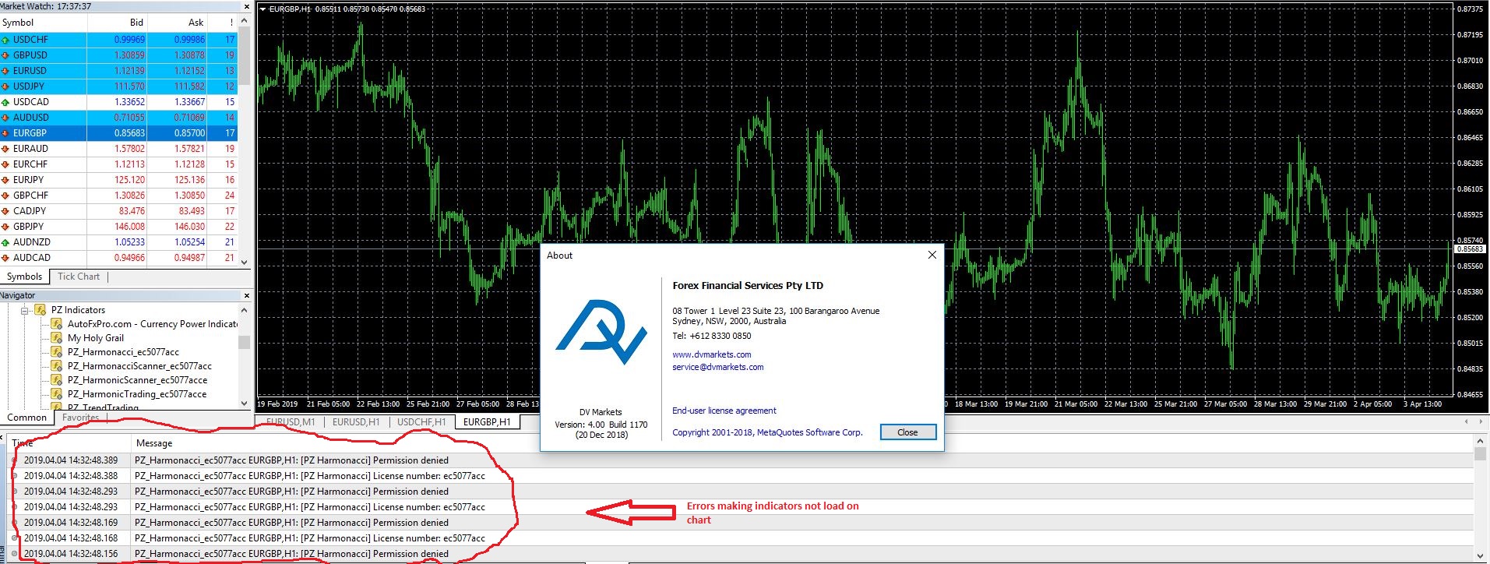Click the USDCHF symbol direction arrow icon
This screenshot has height=564, width=1490.
pos(5,40)
